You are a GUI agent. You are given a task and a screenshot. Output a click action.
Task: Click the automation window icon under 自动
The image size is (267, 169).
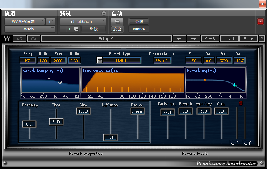click(x=117, y=22)
